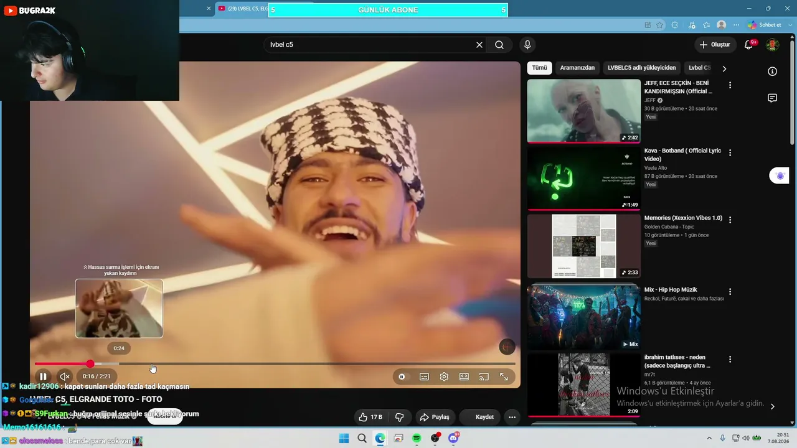
Task: Open options for Memories (Xexxion Vibes 1.0)
Action: 730,220
